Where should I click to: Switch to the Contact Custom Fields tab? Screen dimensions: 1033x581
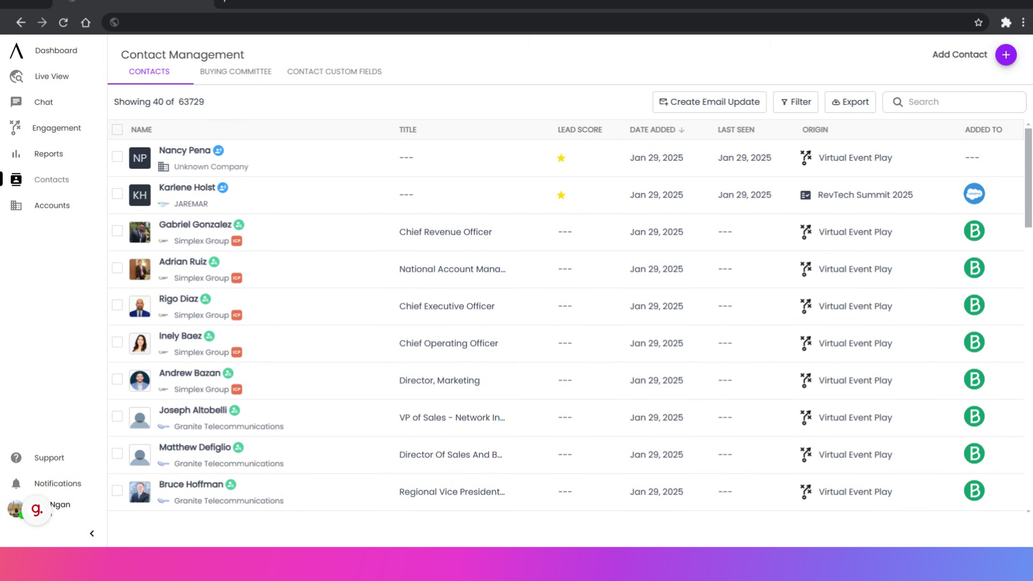(x=334, y=72)
